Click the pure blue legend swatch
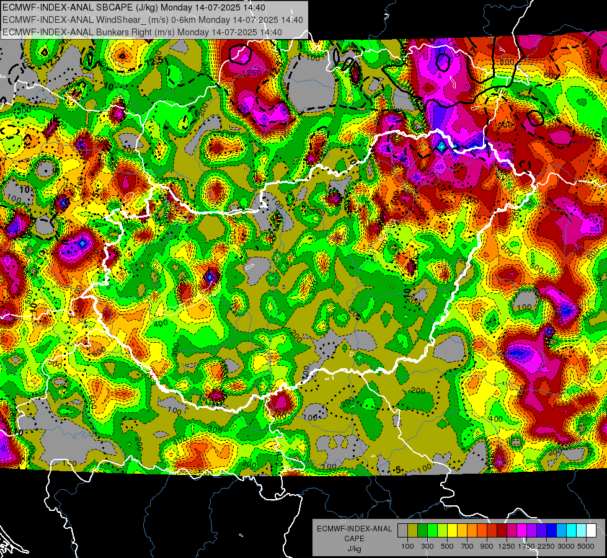Viewport: 607px width, 558px height. (552, 530)
